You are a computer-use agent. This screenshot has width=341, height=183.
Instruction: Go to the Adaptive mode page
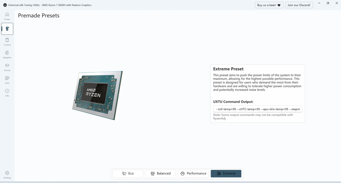[7, 54]
